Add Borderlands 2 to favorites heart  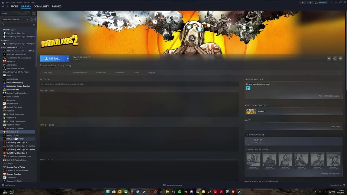tap(340, 58)
